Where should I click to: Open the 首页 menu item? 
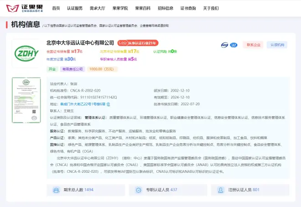tap(56, 8)
